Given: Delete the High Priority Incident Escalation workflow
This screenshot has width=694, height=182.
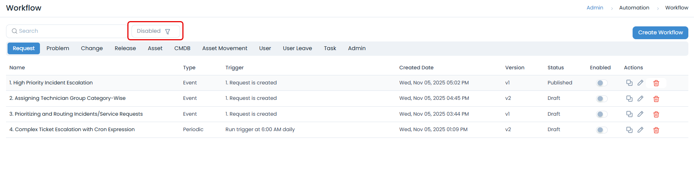Looking at the screenshot, I should 656,83.
